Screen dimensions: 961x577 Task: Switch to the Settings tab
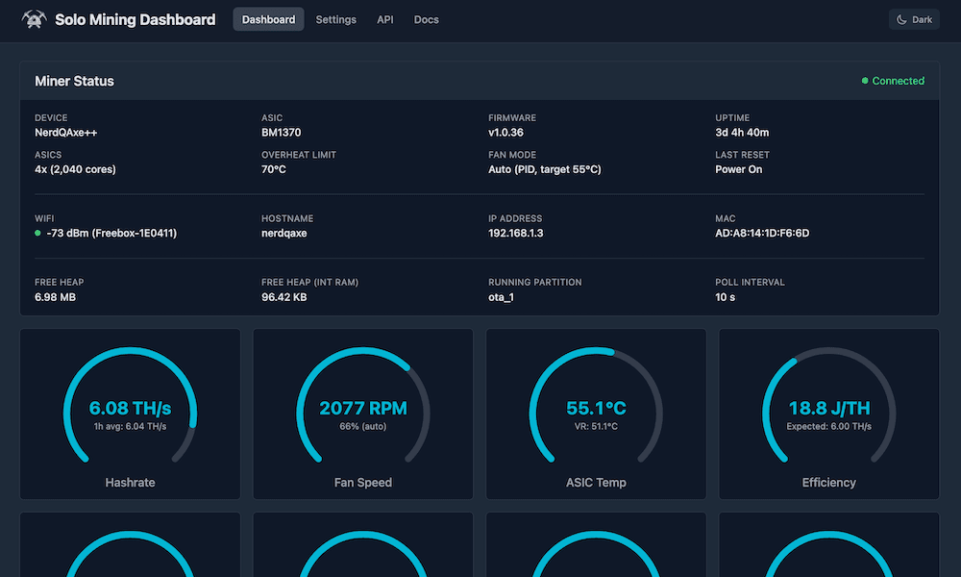coord(335,18)
